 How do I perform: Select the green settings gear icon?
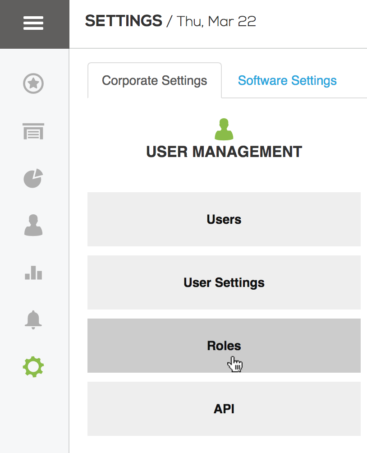pos(33,367)
